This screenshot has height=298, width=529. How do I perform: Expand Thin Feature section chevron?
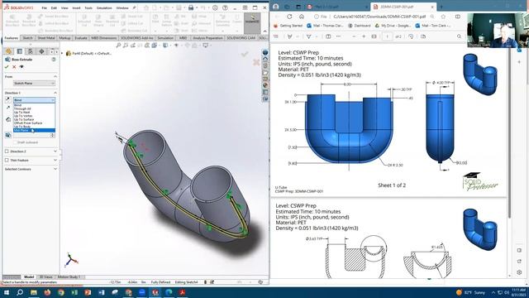pyautogui.click(x=55, y=160)
